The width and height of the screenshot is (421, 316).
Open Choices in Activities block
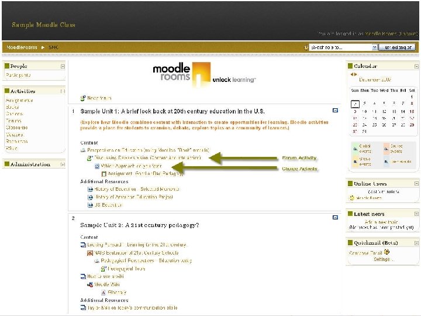tap(15, 114)
